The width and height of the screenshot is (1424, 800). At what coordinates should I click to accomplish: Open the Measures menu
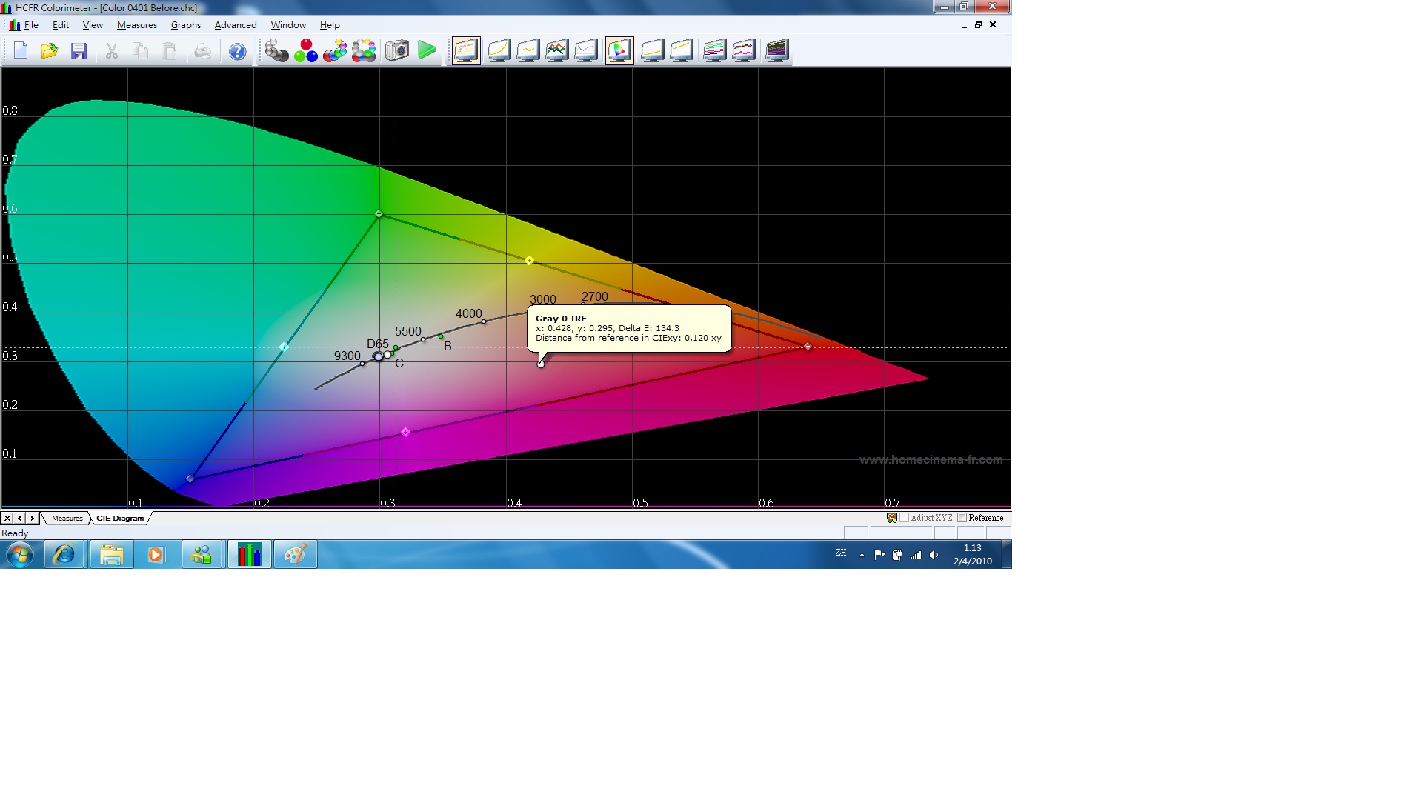pos(137,24)
